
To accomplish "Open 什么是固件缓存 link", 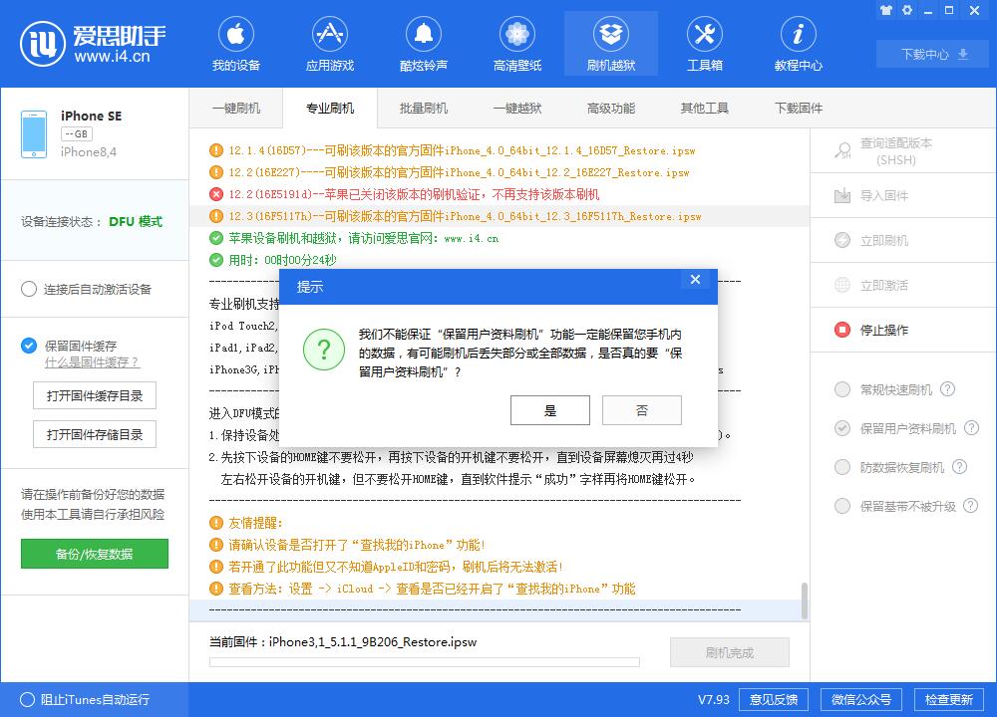I will click(x=92, y=362).
